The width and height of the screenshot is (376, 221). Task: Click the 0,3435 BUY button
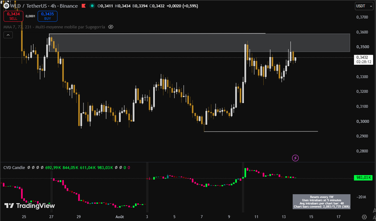(x=48, y=16)
